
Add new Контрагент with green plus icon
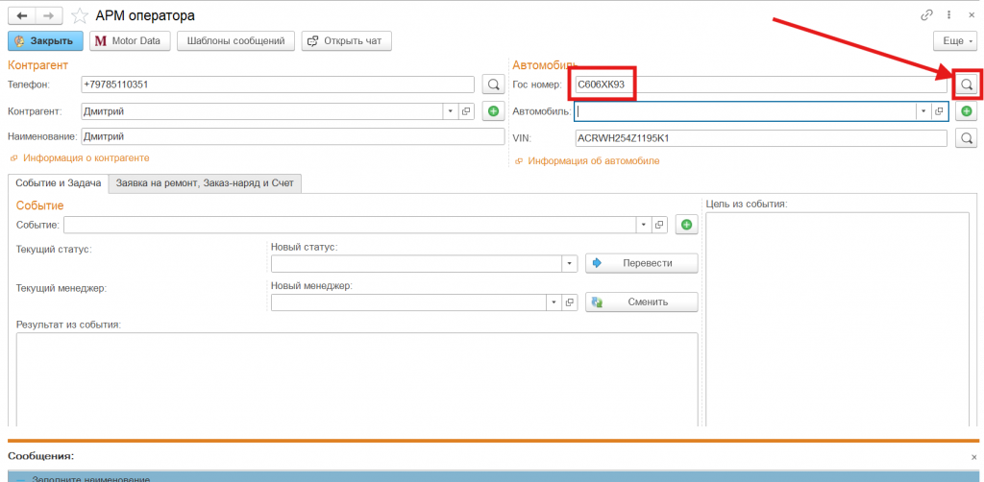pyautogui.click(x=493, y=111)
